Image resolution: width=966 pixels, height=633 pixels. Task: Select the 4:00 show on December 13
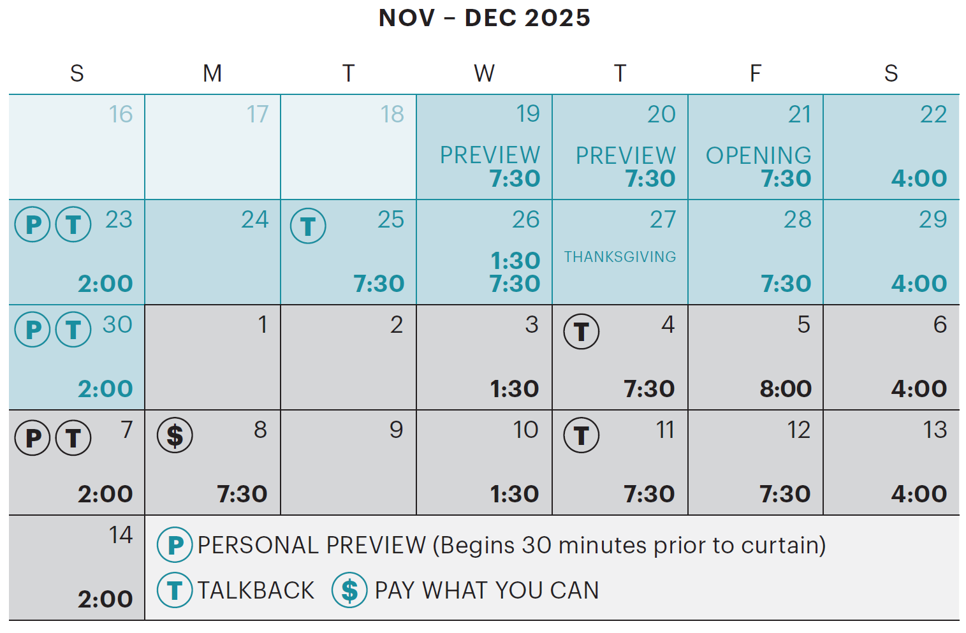pyautogui.click(x=919, y=494)
